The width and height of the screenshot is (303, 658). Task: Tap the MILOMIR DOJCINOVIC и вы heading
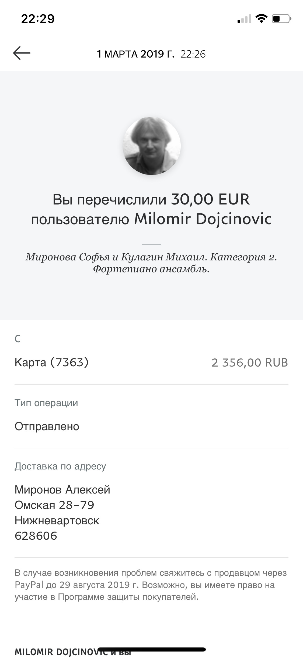pos(73,652)
